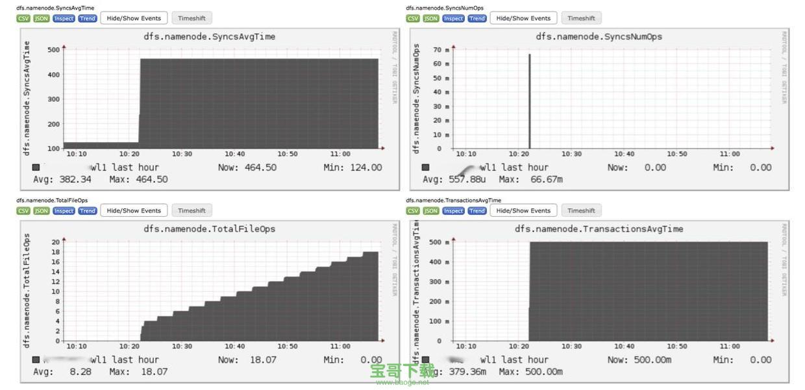Show events on TotalFileOps chart
Image resolution: width=805 pixels, height=390 pixels.
click(134, 210)
